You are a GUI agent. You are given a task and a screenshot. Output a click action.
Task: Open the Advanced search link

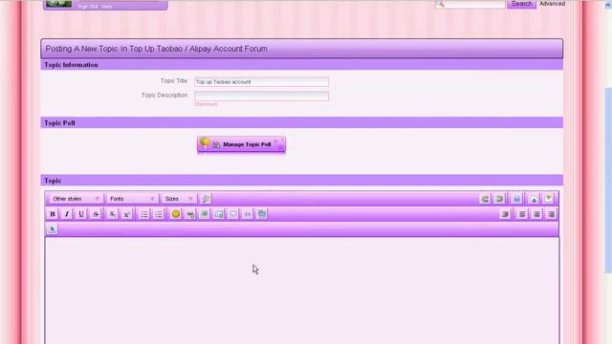click(552, 4)
